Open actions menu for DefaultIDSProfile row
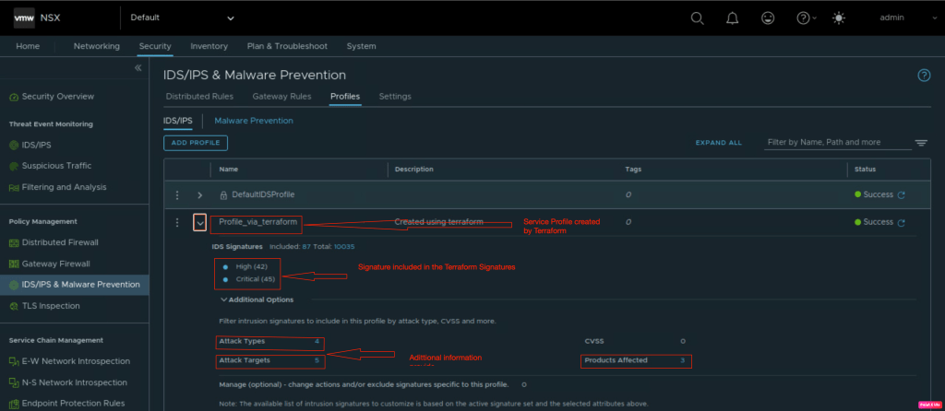The height and width of the screenshot is (411, 945). (x=177, y=195)
